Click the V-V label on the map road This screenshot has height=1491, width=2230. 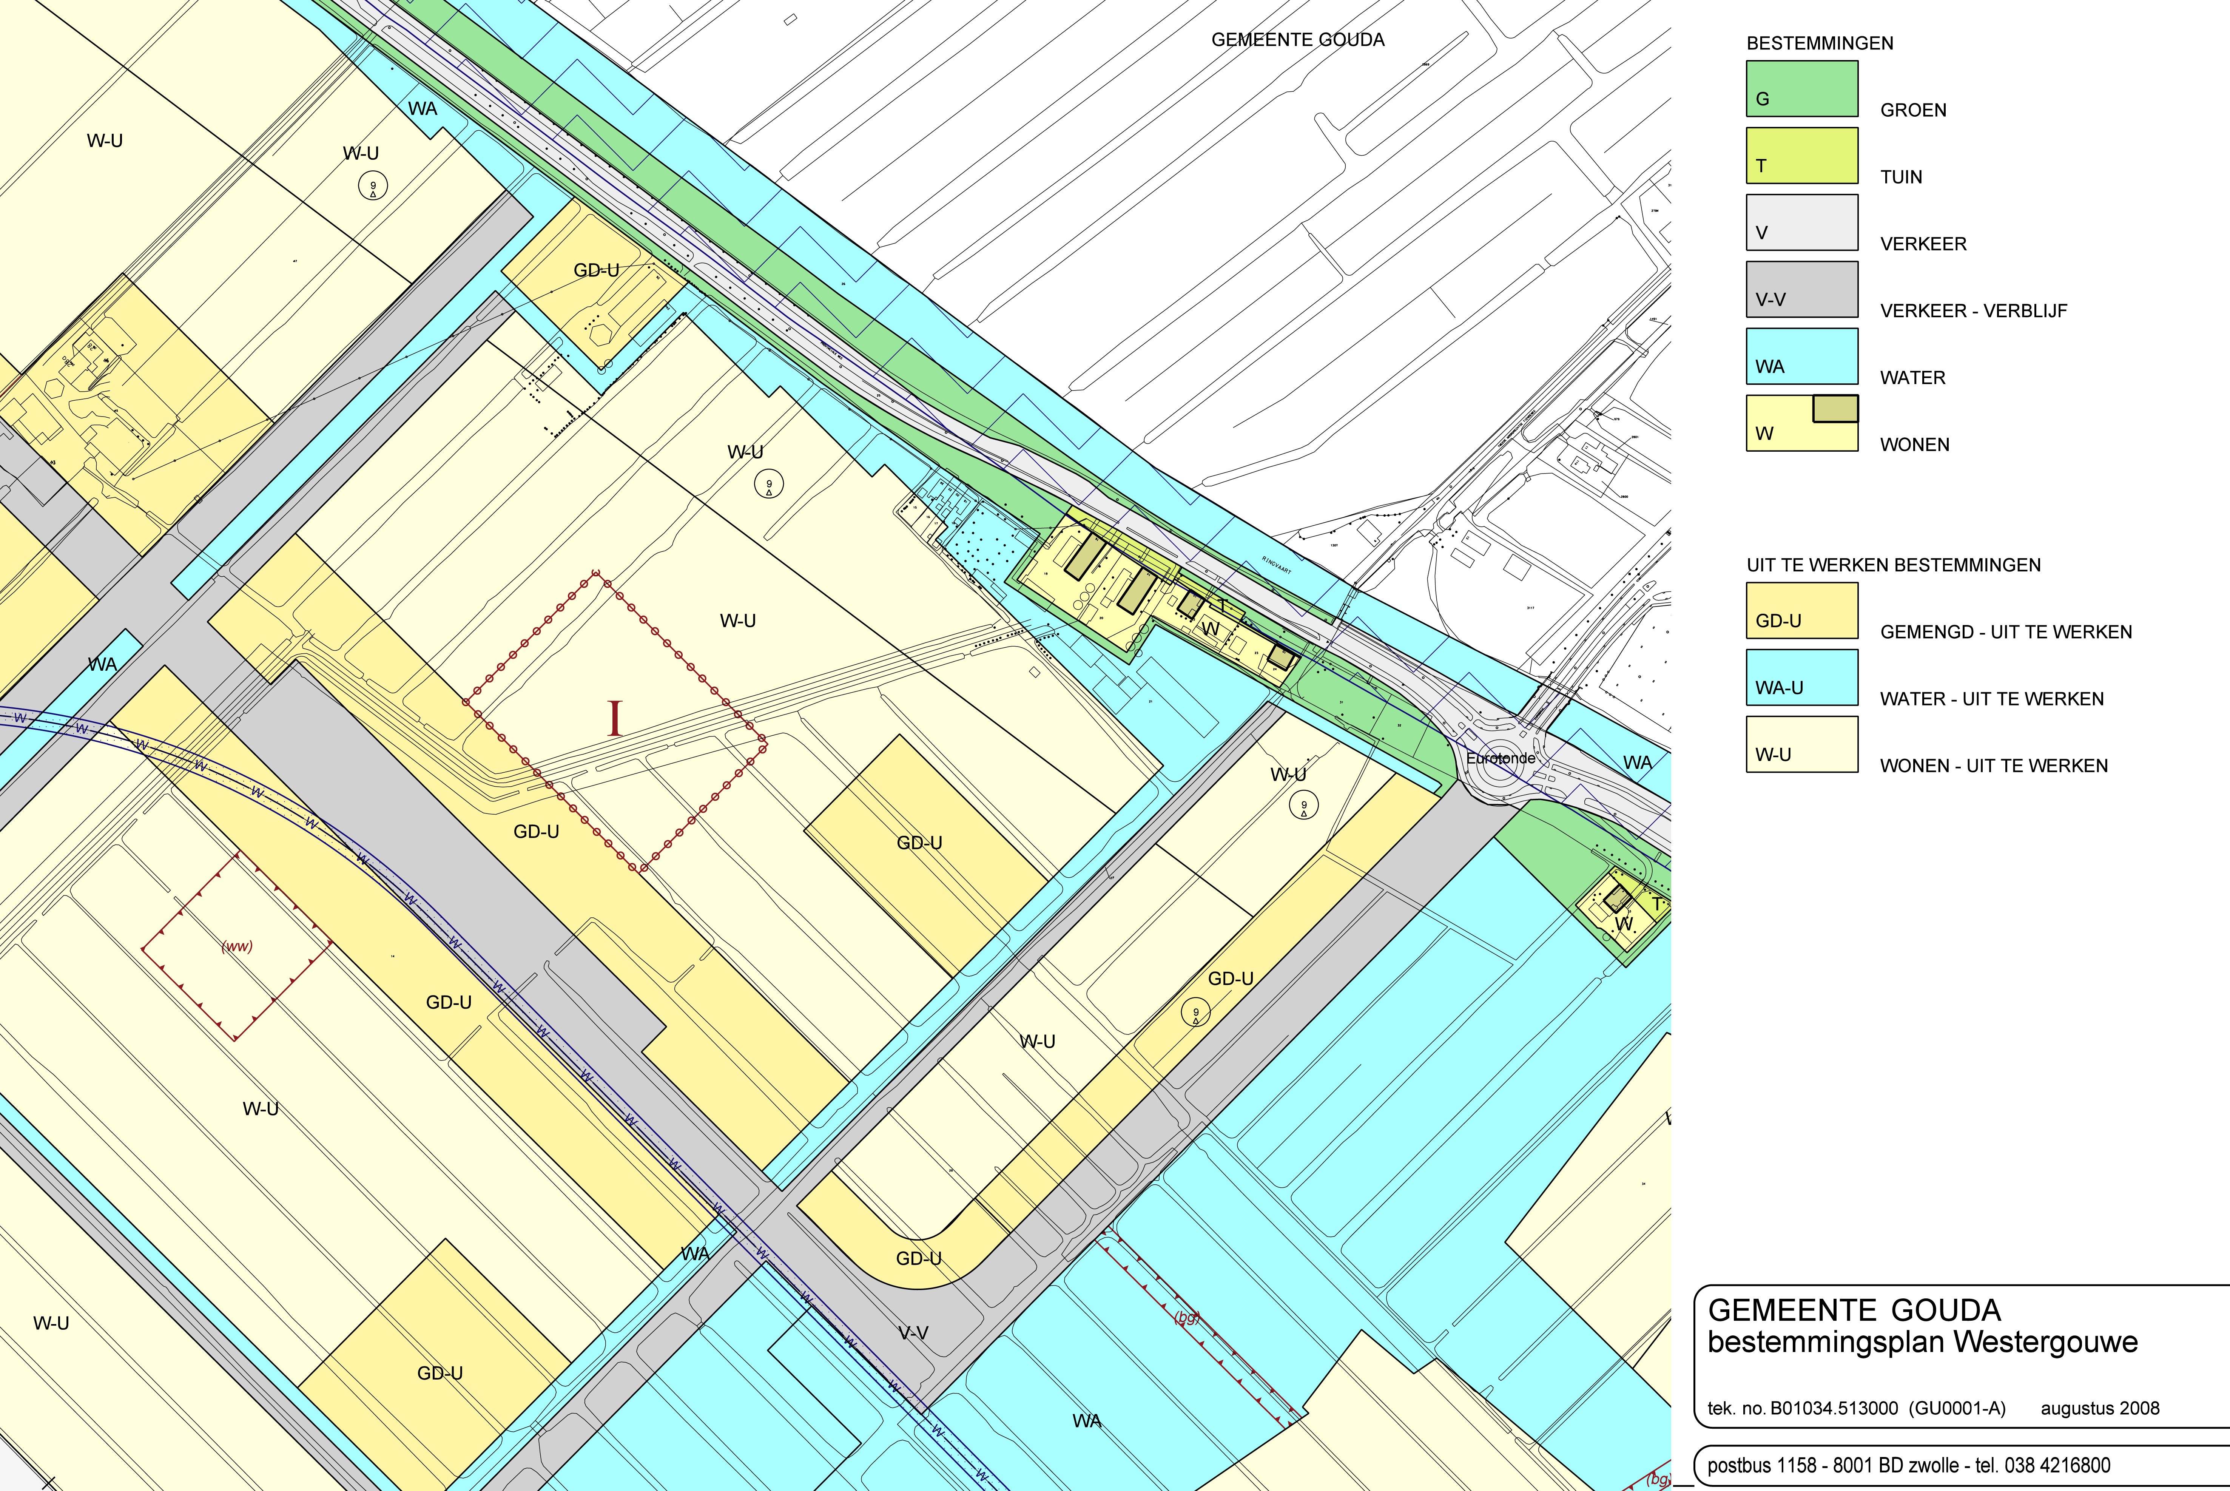tap(913, 1333)
